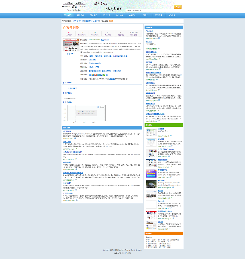245x259 pixels.
Task: Click the small icon beside www.camdex.cn in the sidebar
Action: (x=159, y=38)
